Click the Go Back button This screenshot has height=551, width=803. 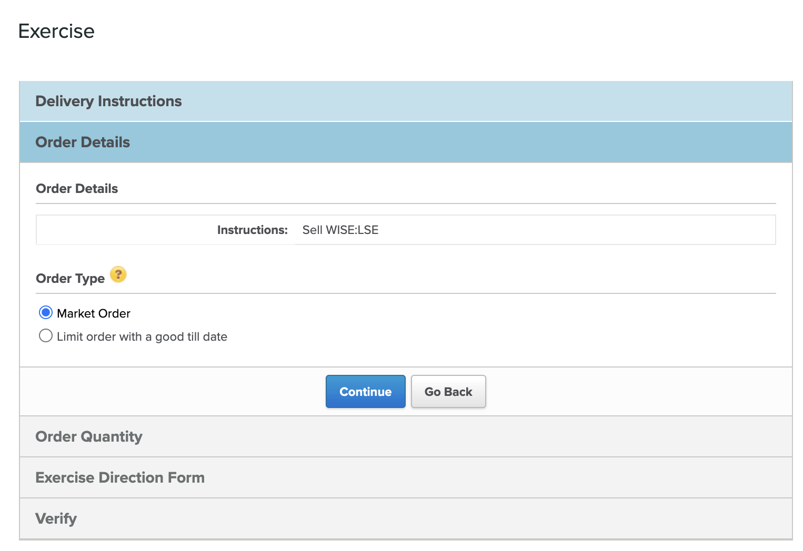[448, 392]
